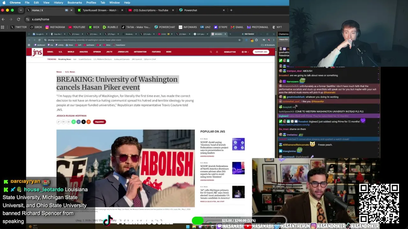Open the STRIPE bookmark

pyautogui.click(x=221, y=27)
